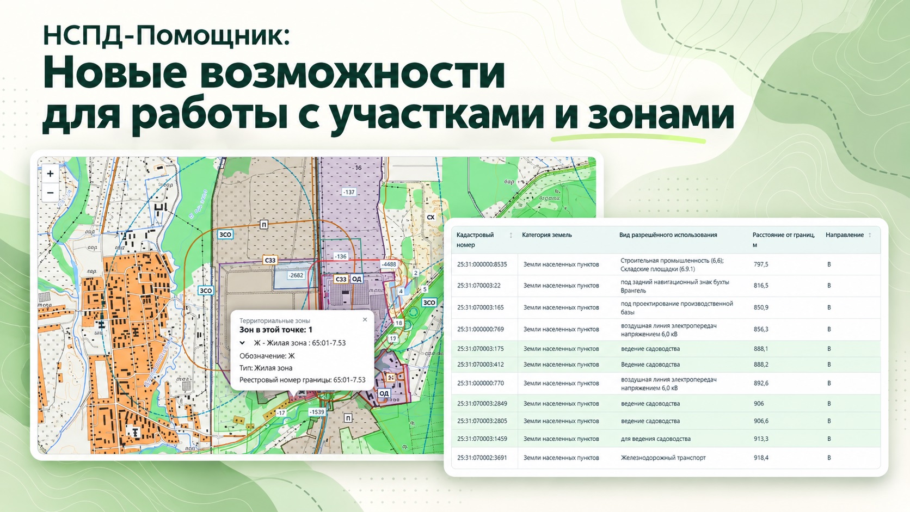
Task: Click Обозначение: Ж line in popup
Action: tap(267, 356)
